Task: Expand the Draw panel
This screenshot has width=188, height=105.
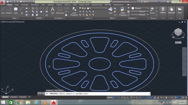Action: point(15,18)
